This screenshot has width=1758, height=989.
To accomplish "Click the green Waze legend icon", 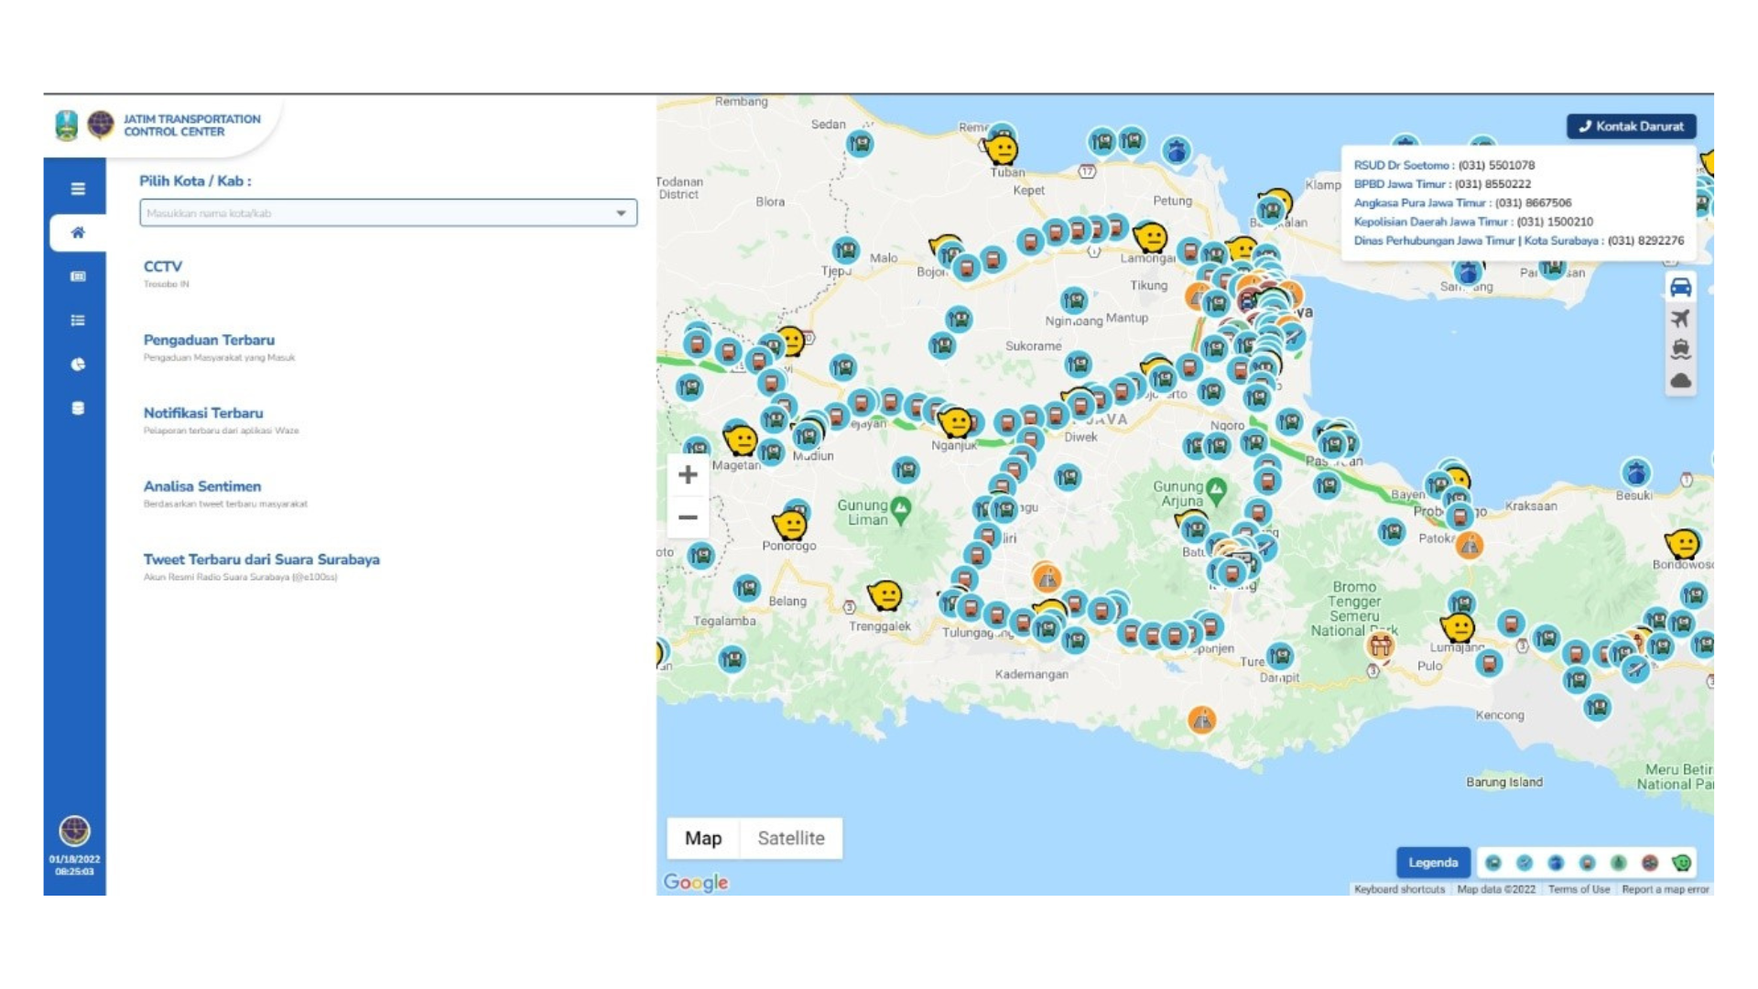I will tap(1681, 863).
